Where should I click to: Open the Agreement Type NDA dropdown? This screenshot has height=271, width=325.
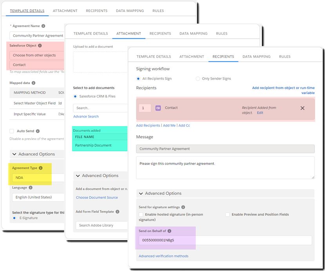(38, 178)
